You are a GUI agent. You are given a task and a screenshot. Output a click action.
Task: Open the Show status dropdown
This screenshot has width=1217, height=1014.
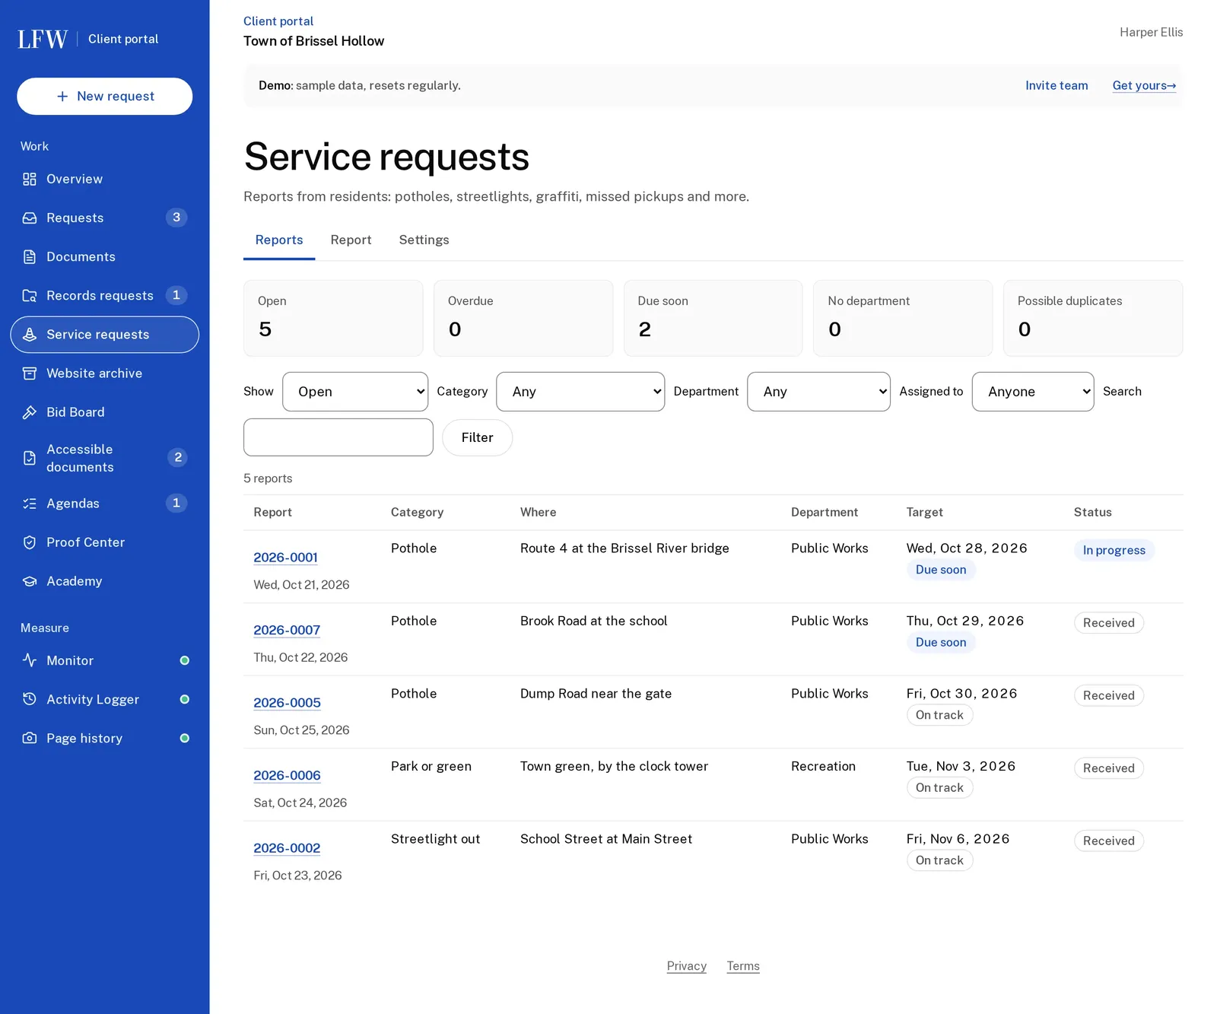click(x=355, y=392)
